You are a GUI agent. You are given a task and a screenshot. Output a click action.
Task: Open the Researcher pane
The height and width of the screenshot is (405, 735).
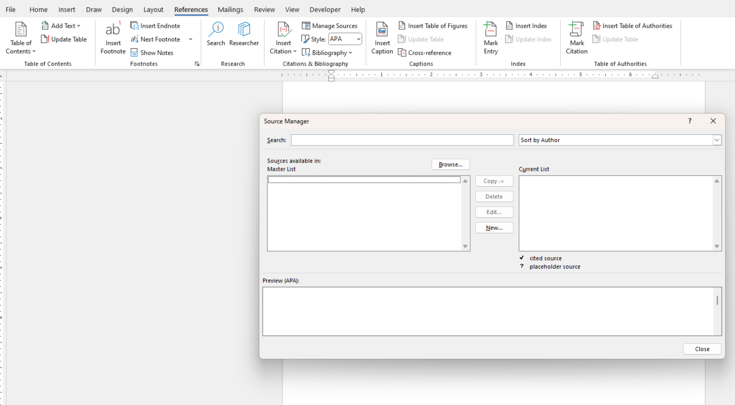click(x=244, y=35)
